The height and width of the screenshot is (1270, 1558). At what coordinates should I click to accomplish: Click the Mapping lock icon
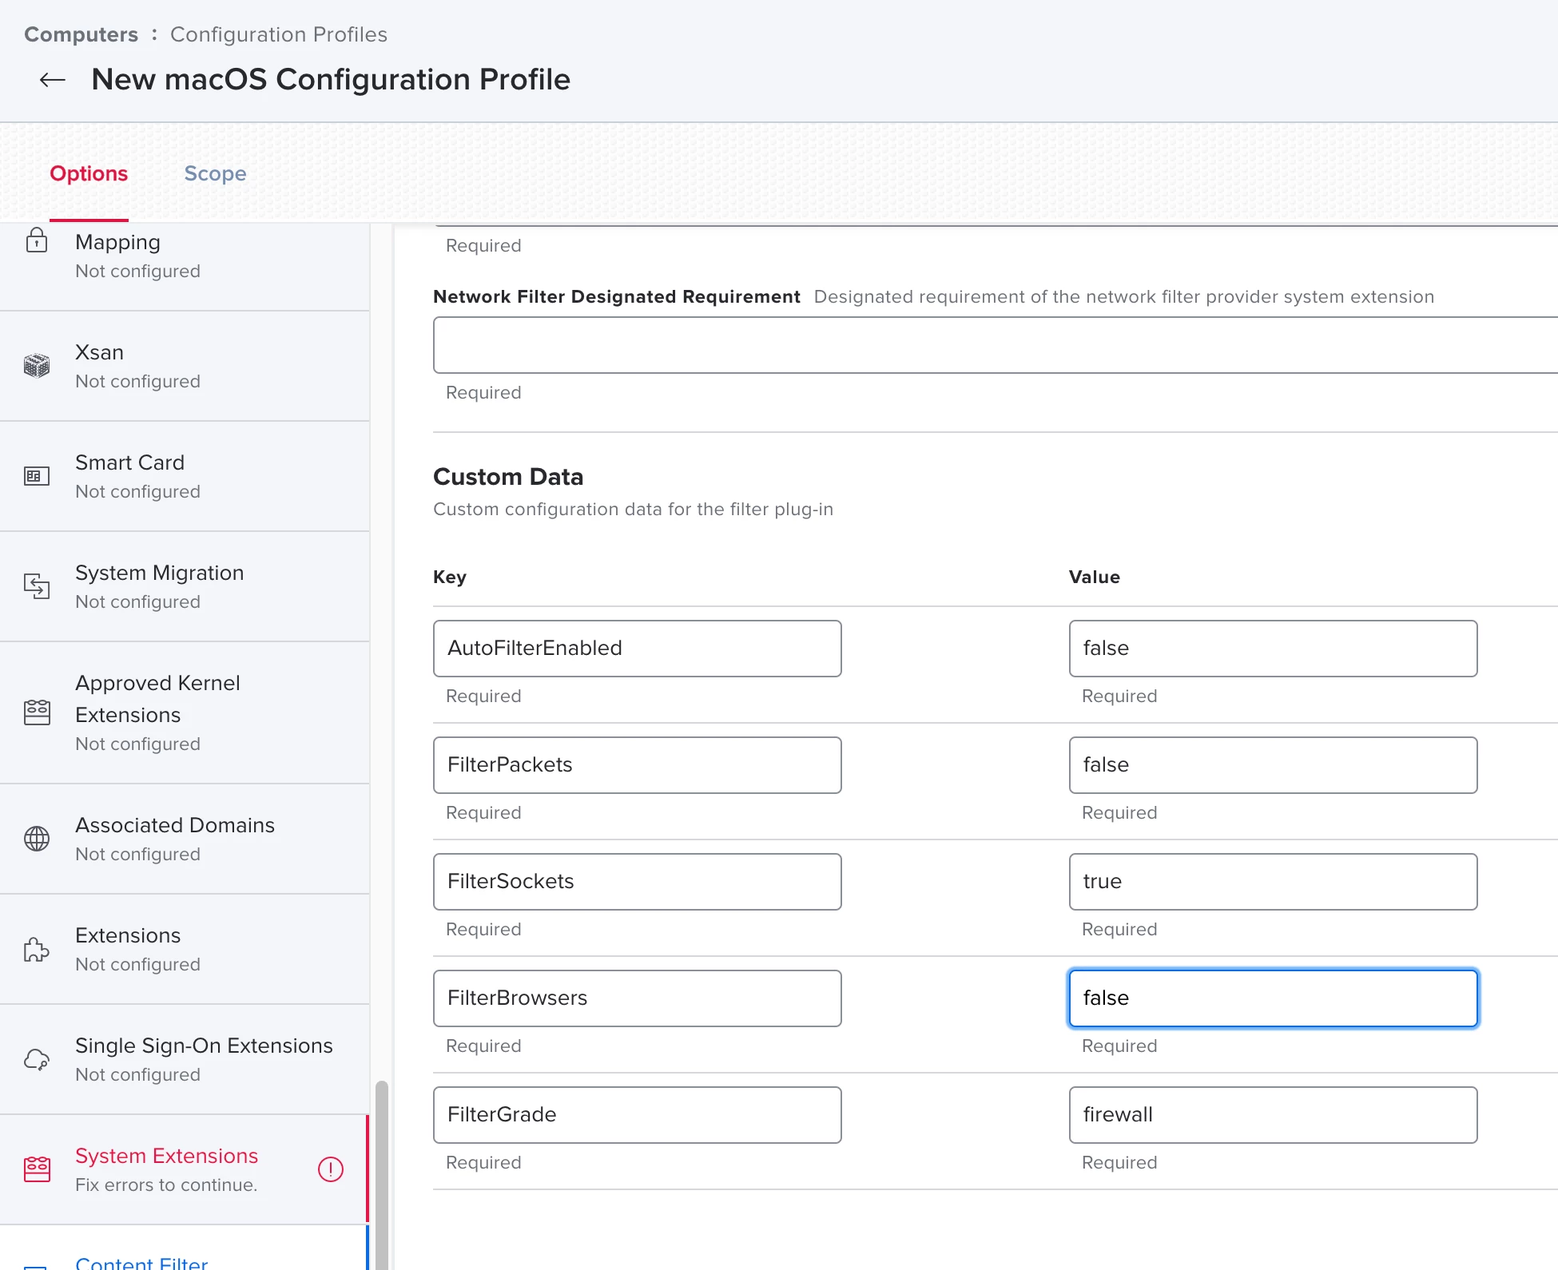tap(37, 241)
